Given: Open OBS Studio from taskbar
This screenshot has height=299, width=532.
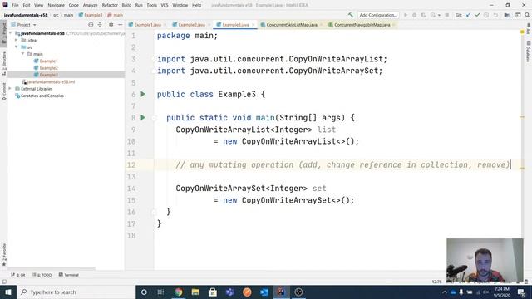Looking at the screenshot, I should coord(298,292).
